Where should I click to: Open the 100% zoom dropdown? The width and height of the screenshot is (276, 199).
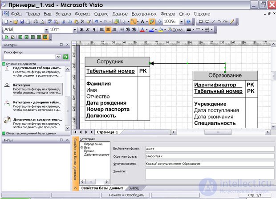pyautogui.click(x=181, y=22)
